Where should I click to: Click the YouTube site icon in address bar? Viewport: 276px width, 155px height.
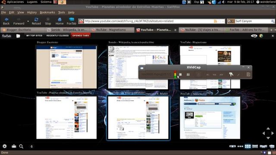(x=81, y=21)
